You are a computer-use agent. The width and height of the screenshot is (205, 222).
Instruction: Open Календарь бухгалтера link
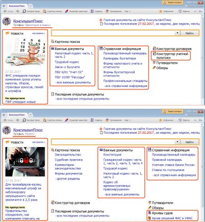coord(119,58)
